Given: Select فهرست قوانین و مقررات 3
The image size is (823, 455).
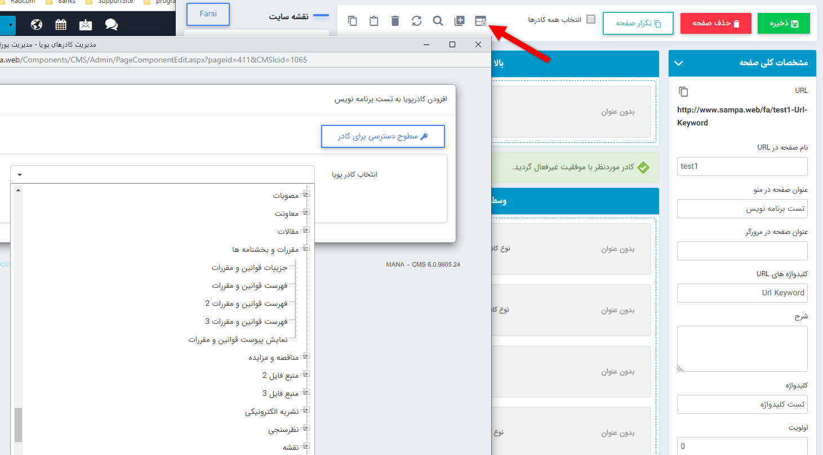Looking at the screenshot, I should click(x=246, y=322).
